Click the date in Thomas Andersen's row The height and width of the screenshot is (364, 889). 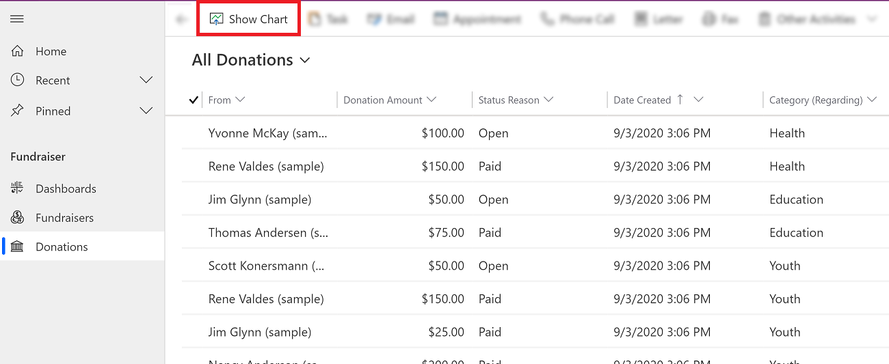(662, 232)
